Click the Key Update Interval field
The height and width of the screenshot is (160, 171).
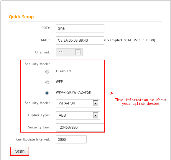click(71, 139)
